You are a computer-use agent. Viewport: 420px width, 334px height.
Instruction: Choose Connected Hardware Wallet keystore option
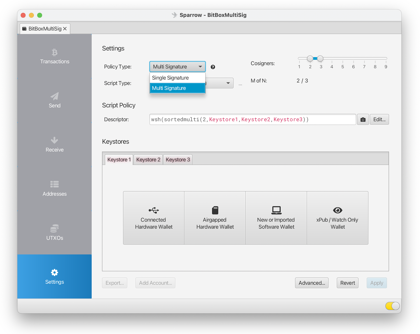coord(154,218)
